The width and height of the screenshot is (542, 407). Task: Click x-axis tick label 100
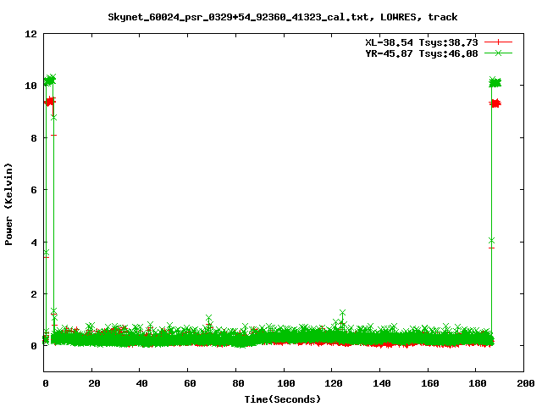286,383
